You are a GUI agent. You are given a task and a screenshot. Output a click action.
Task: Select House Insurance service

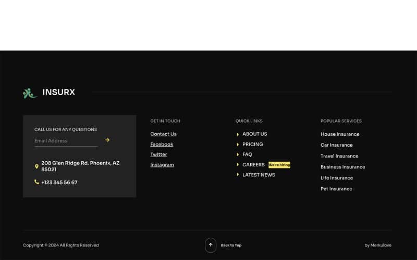coord(340,134)
